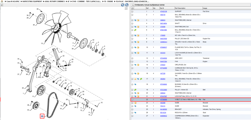This screenshot has width=251, height=120.
Task: Select callout 8 pulley label in diagram
Action: coord(33,96)
